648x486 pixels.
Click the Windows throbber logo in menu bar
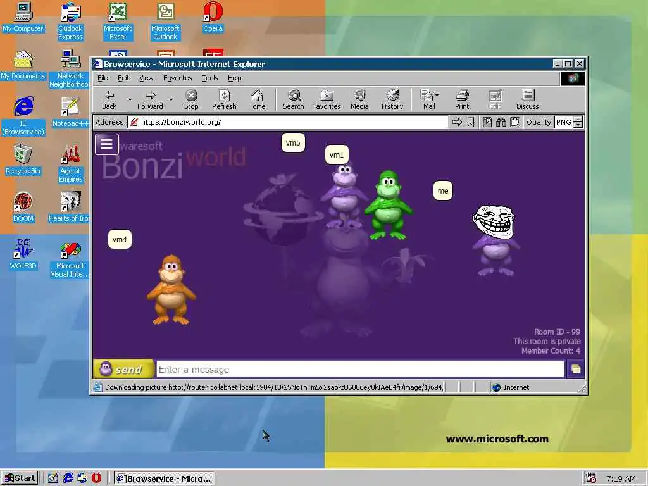pos(572,78)
